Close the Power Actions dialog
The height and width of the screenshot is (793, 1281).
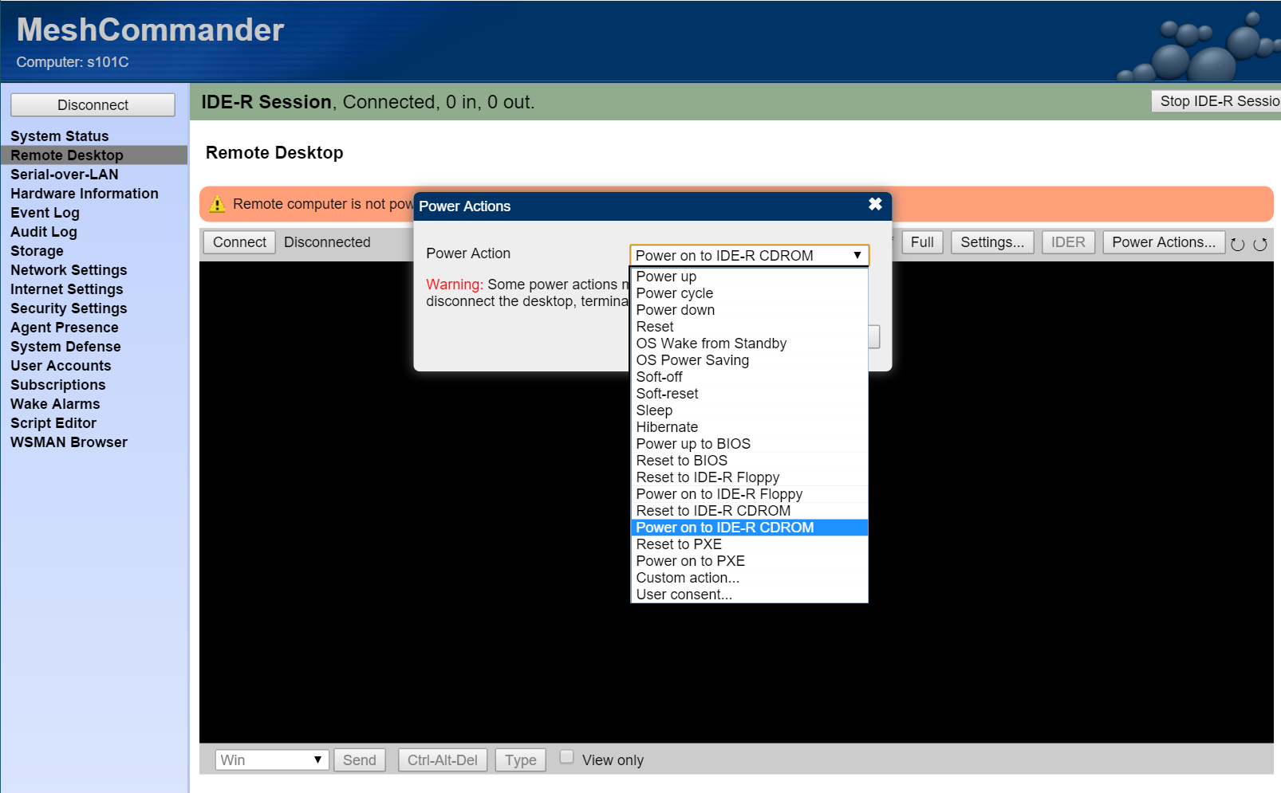[x=875, y=205]
